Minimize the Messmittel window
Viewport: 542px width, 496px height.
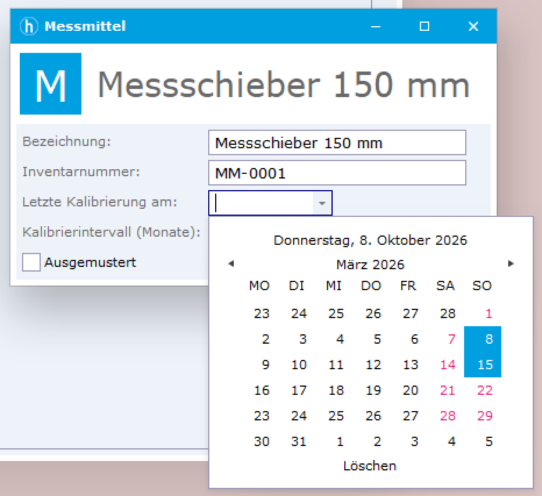[x=376, y=26]
